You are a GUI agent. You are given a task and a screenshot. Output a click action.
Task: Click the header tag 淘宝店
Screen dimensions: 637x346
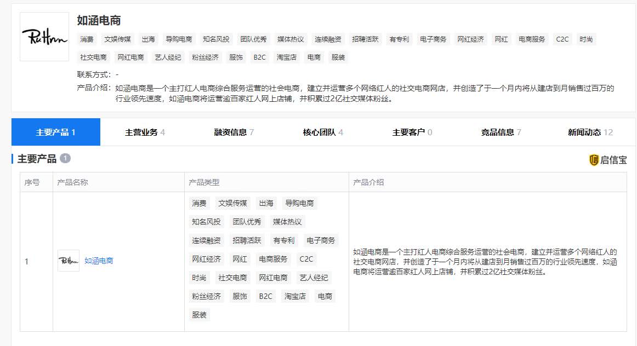click(287, 57)
